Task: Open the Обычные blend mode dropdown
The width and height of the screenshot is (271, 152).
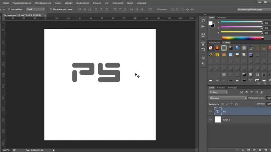Action: 228,98
